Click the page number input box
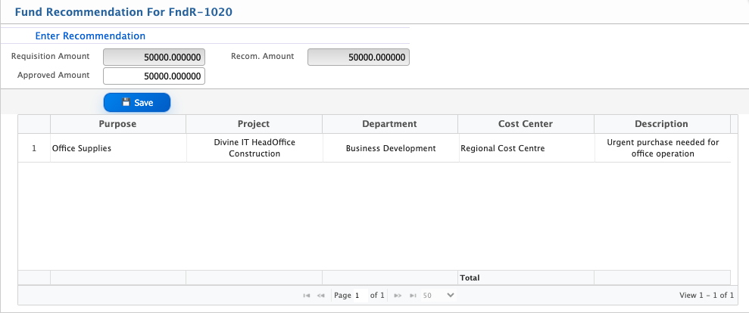749x313 pixels. 360,296
